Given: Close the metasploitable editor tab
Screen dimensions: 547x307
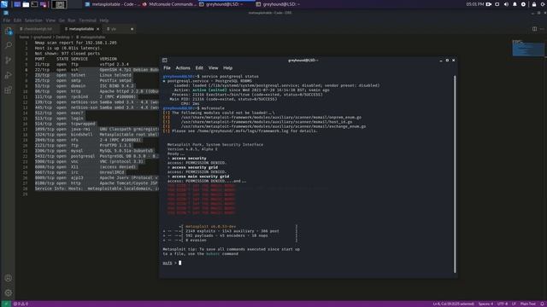Looking at the screenshot, I should 97,29.
